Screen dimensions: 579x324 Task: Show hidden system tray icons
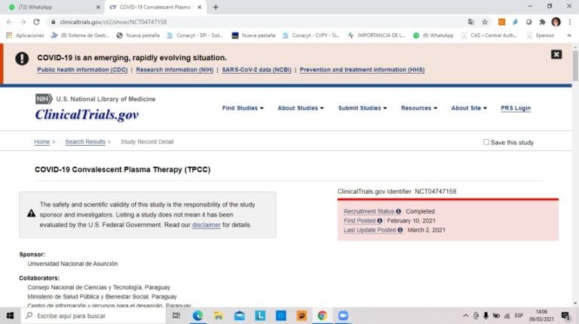(x=466, y=316)
